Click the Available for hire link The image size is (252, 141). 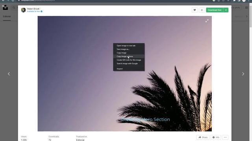pos(33,11)
